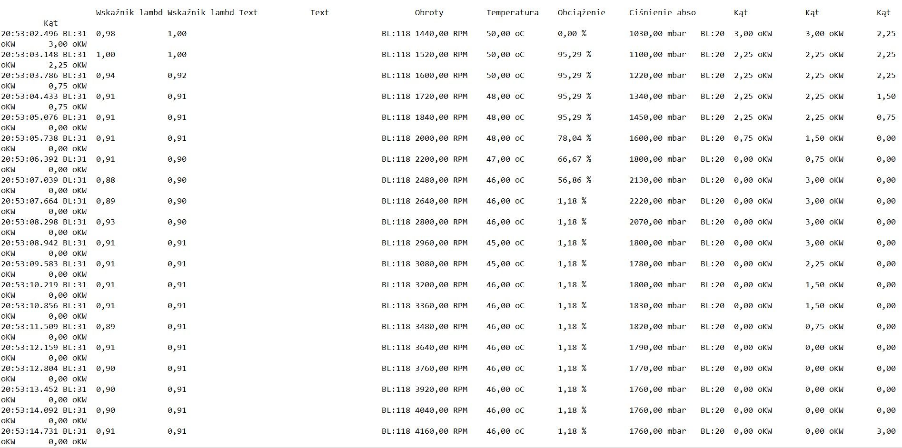The width and height of the screenshot is (902, 448).
Task: Select timestamp 20:53:07.039
Action: click(30, 180)
